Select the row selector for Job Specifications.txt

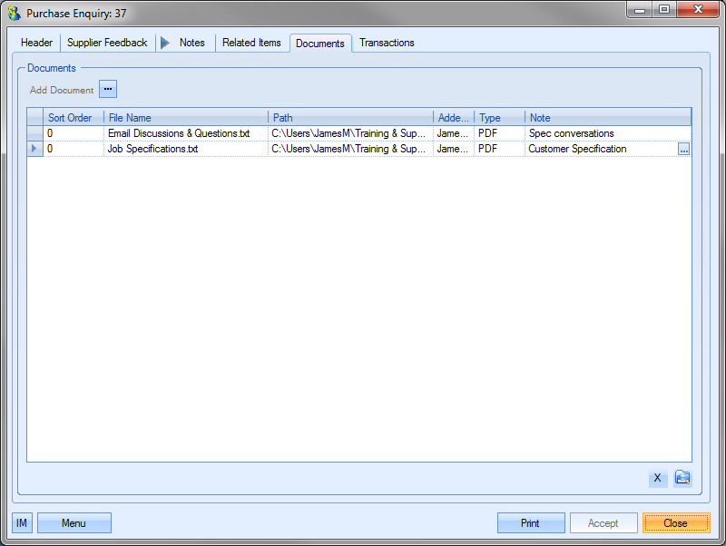[34, 149]
